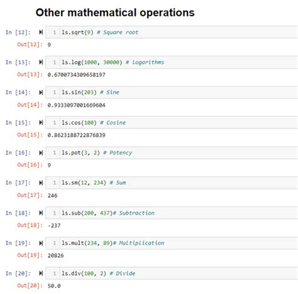The image size is (298, 294).
Task: Click the In [13]: prompt label
Action: 18,62
